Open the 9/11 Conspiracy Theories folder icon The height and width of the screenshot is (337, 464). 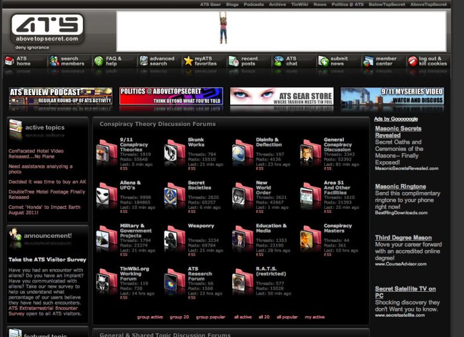pos(107,151)
